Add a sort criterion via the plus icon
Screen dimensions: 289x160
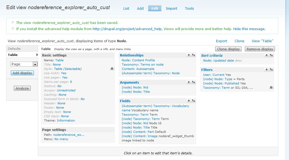(x=267, y=55)
